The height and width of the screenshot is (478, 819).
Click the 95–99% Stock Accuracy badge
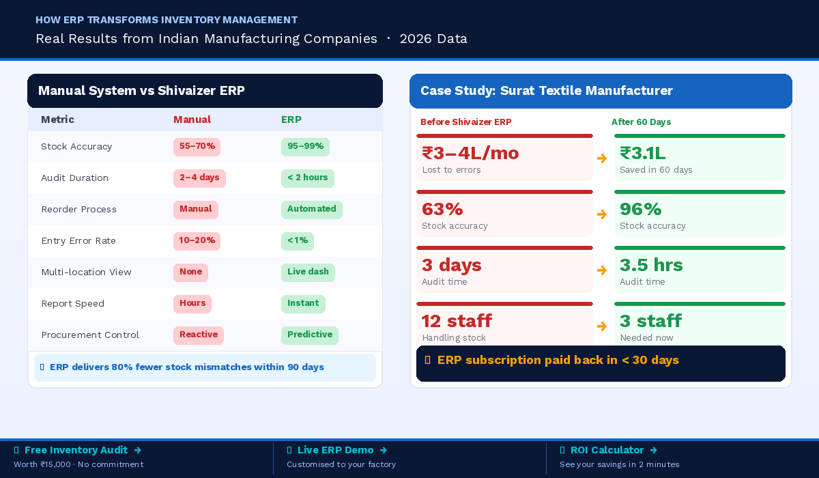pyautogui.click(x=305, y=147)
